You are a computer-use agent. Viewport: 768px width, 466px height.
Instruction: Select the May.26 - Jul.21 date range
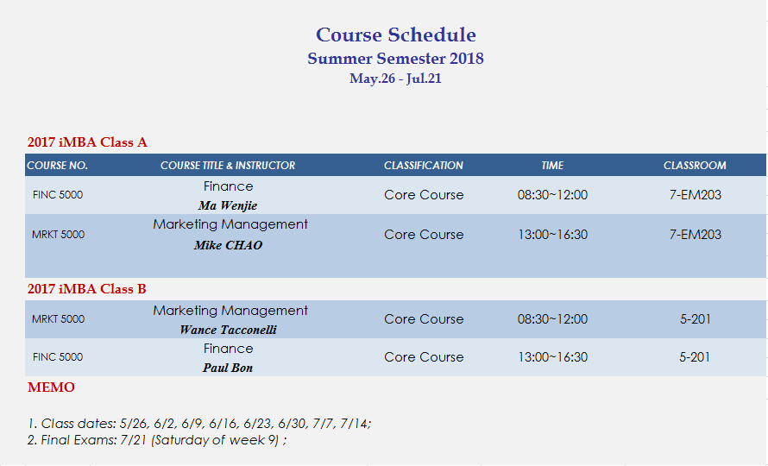[395, 79]
